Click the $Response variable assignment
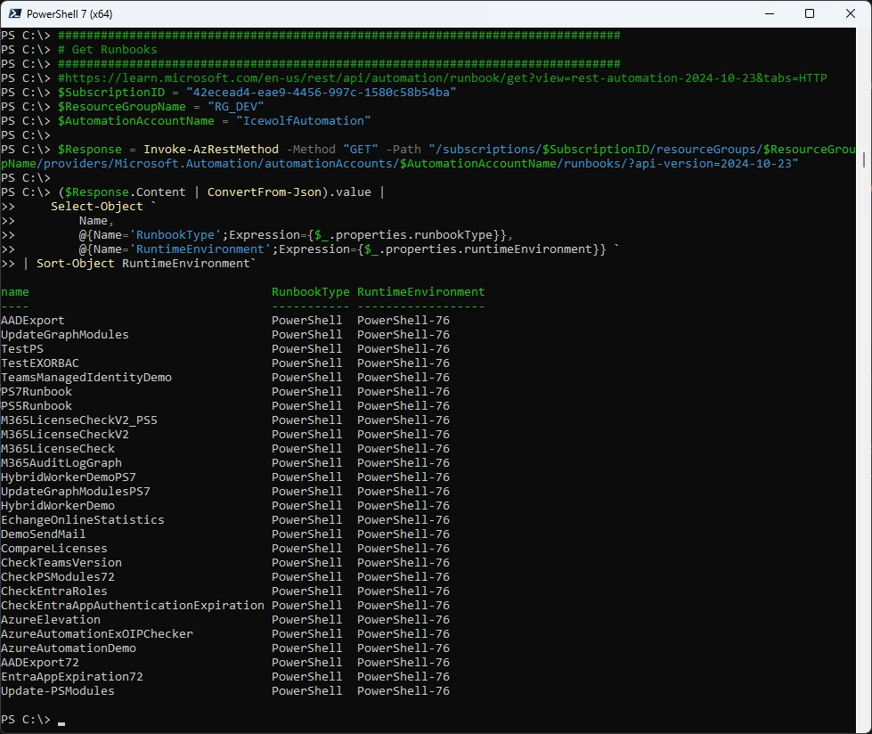Screen dimensions: 872x734 point(90,149)
